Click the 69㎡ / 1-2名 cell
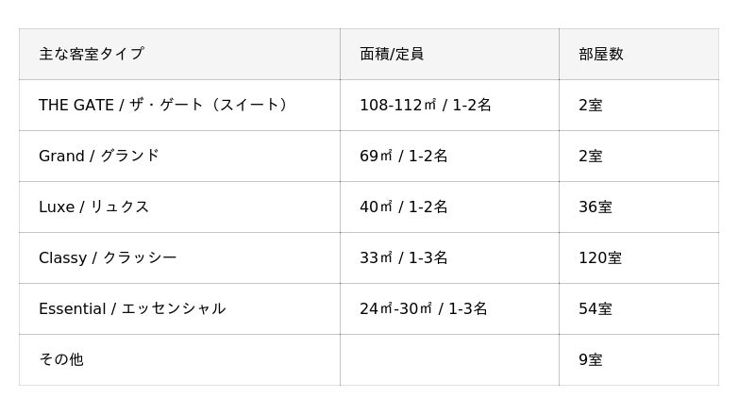The image size is (755, 414). tap(404, 157)
